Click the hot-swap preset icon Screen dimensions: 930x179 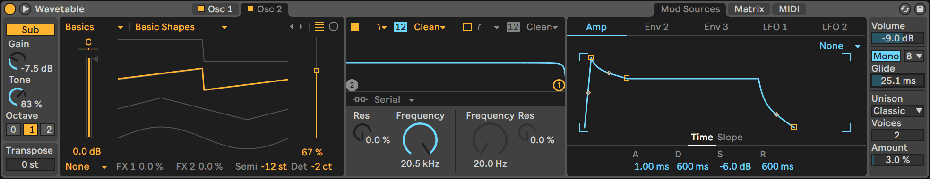click(904, 9)
